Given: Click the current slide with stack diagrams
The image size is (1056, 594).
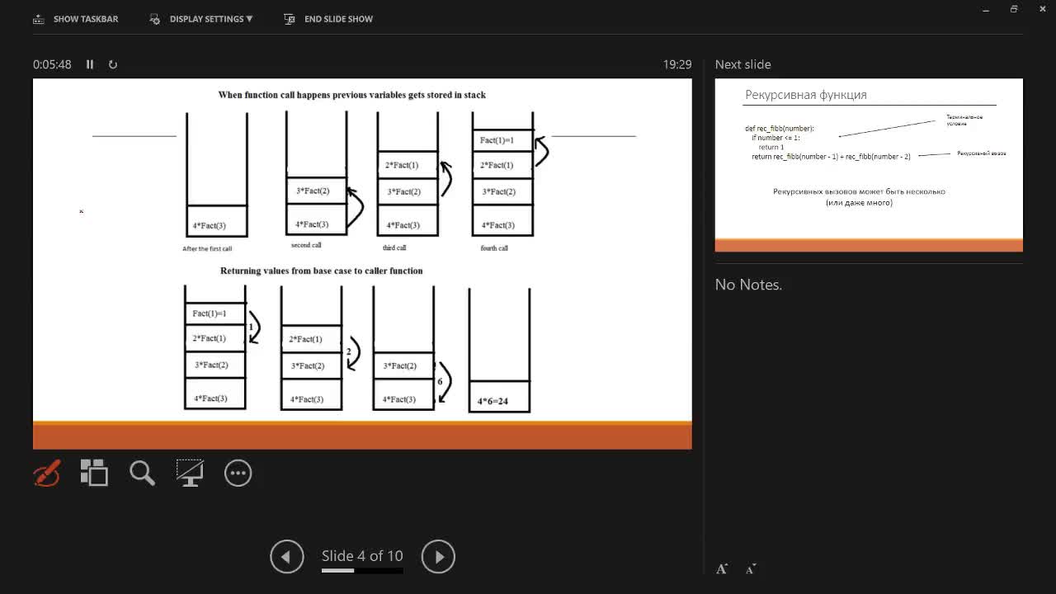Looking at the screenshot, I should tap(362, 264).
